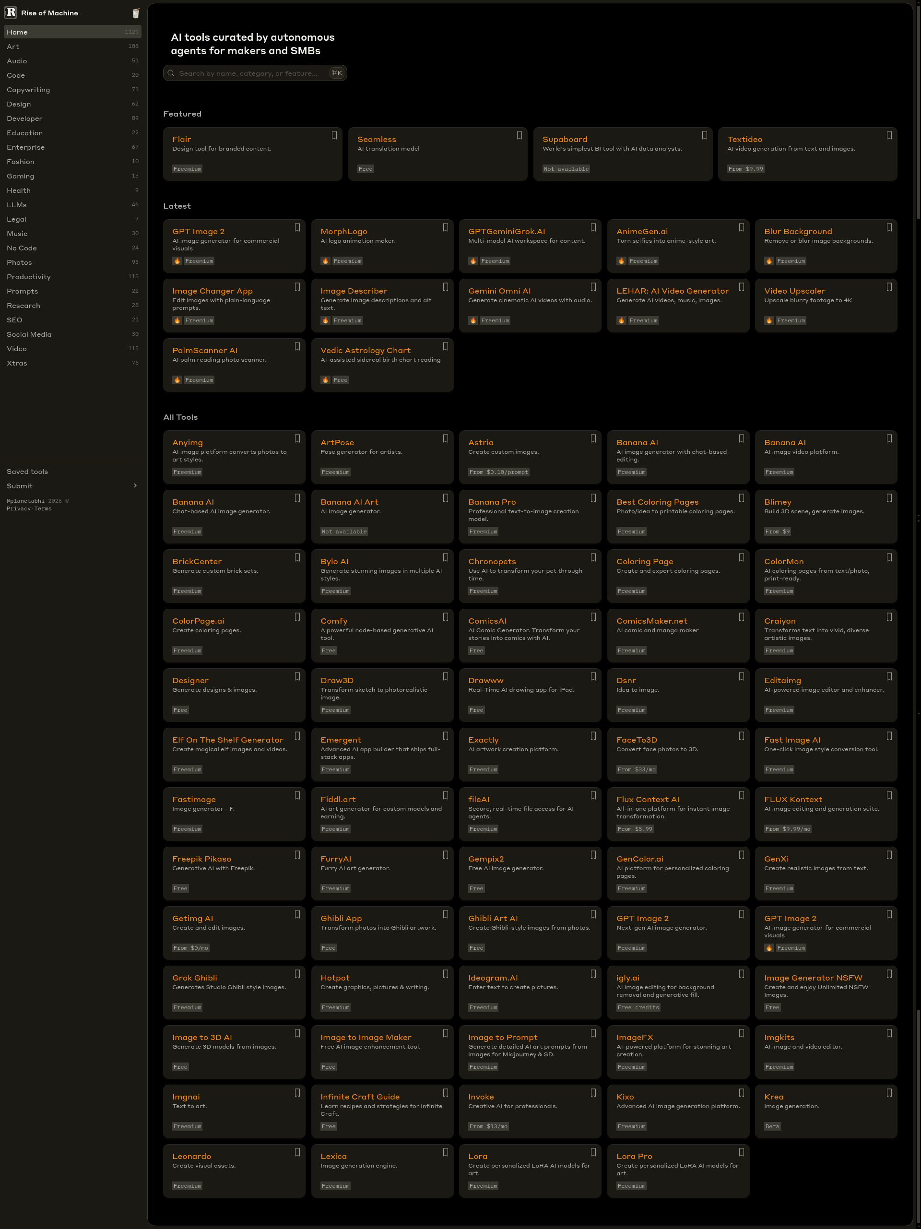This screenshot has height=1229, width=921.
Task: Open the Social Media category
Action: pos(73,334)
